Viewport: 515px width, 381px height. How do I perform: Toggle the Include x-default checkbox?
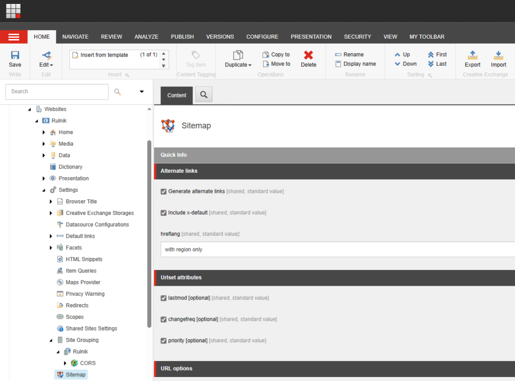point(163,213)
